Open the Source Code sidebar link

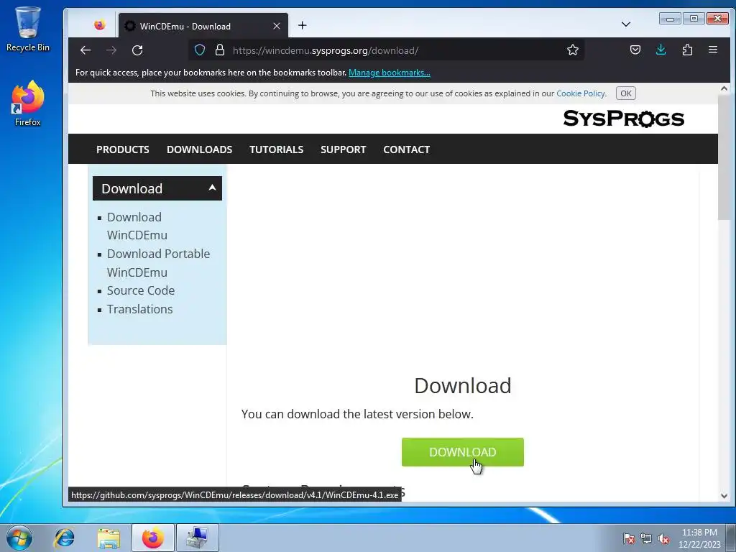141,290
